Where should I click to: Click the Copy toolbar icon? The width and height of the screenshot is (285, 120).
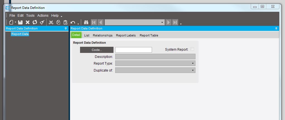[x=58, y=22]
